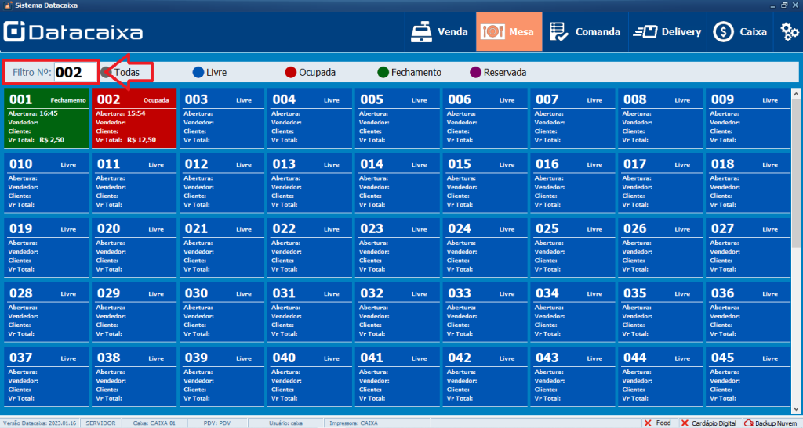Image resolution: width=803 pixels, height=428 pixels.
Task: Open the Delivery box icon
Action: click(646, 32)
